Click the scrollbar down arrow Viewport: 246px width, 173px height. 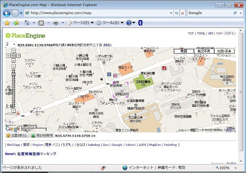(241, 161)
